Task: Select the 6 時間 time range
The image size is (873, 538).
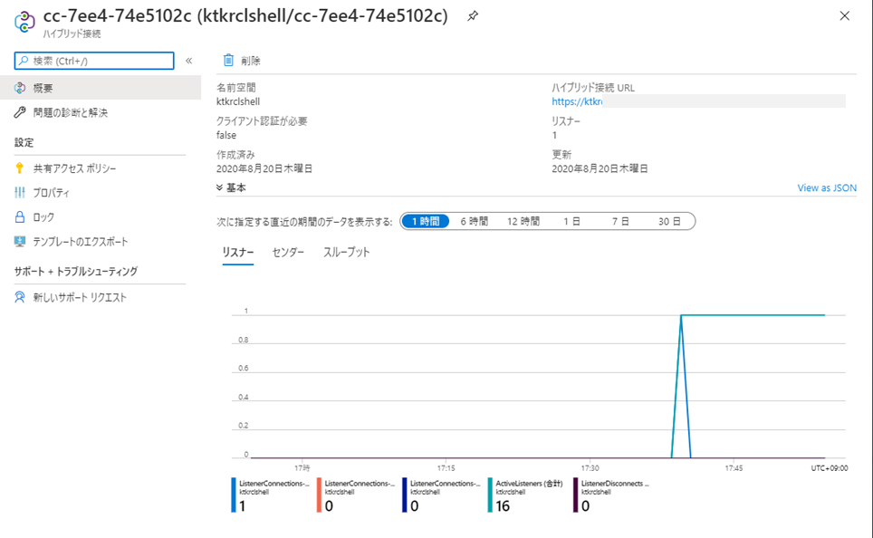Action: pyautogui.click(x=474, y=221)
